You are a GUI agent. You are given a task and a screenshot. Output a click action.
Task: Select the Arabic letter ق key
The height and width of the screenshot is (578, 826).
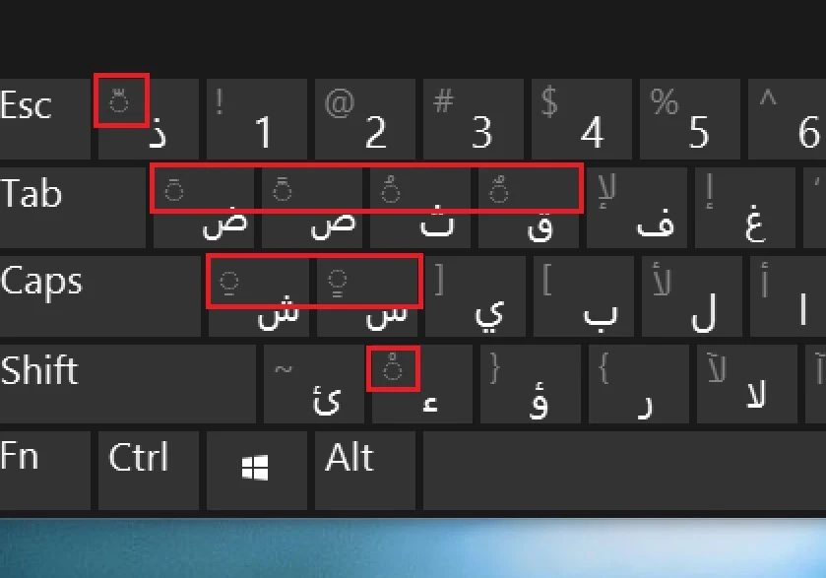click(x=527, y=207)
